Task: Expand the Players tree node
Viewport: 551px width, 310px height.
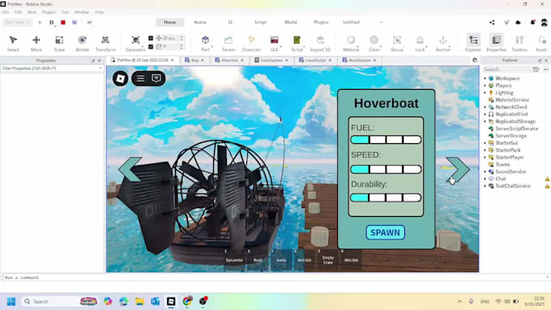Action: tap(485, 86)
